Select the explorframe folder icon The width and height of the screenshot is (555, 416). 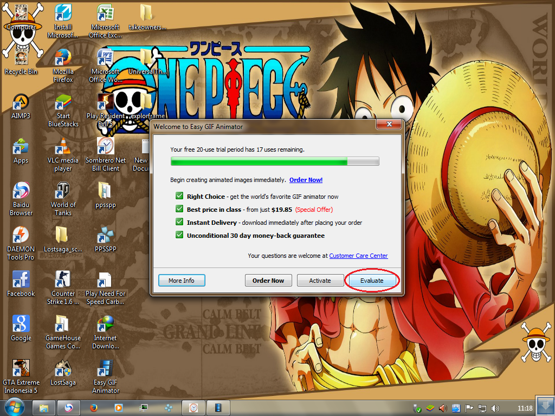click(147, 106)
